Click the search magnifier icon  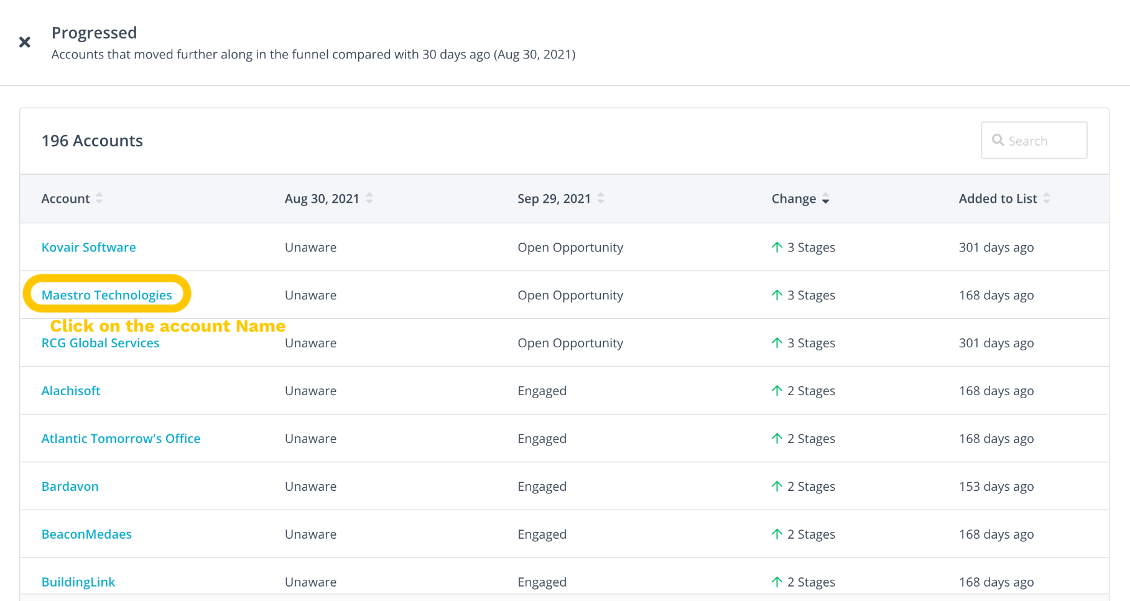(x=998, y=140)
